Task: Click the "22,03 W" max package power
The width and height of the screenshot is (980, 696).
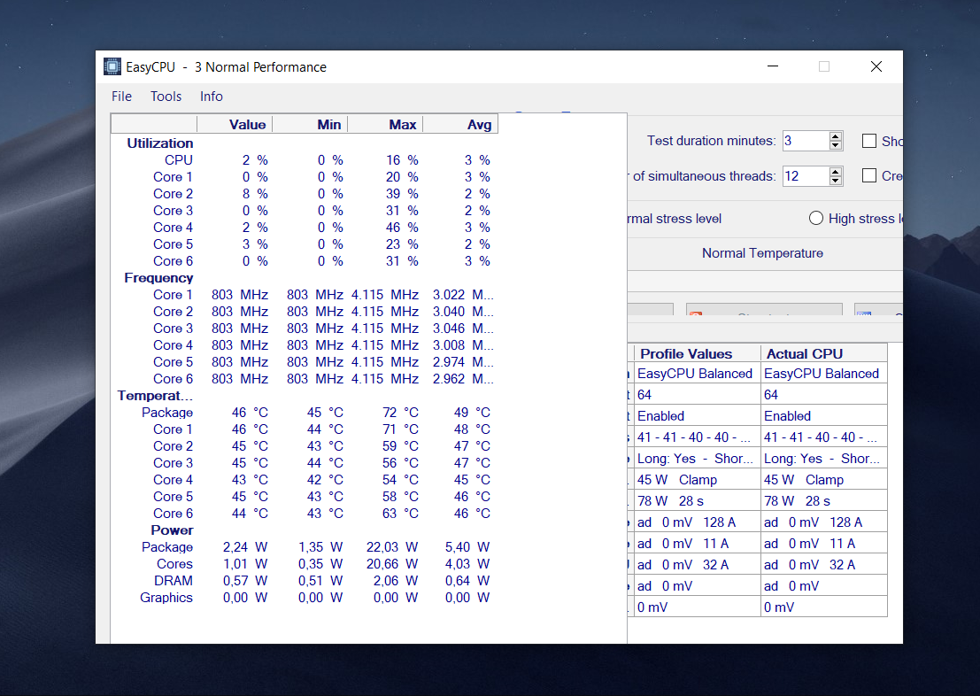Action: (x=392, y=547)
